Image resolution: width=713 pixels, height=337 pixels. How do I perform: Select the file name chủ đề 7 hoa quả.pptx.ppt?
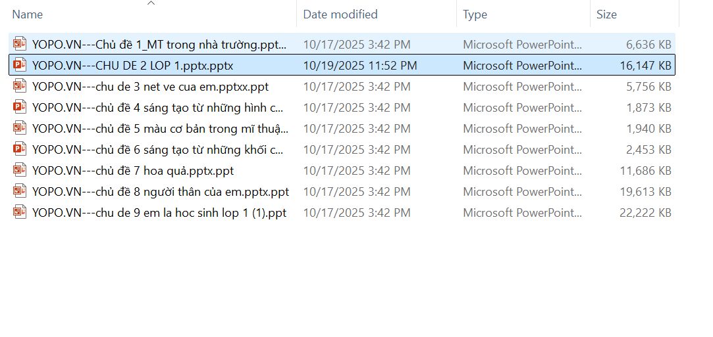click(x=132, y=171)
